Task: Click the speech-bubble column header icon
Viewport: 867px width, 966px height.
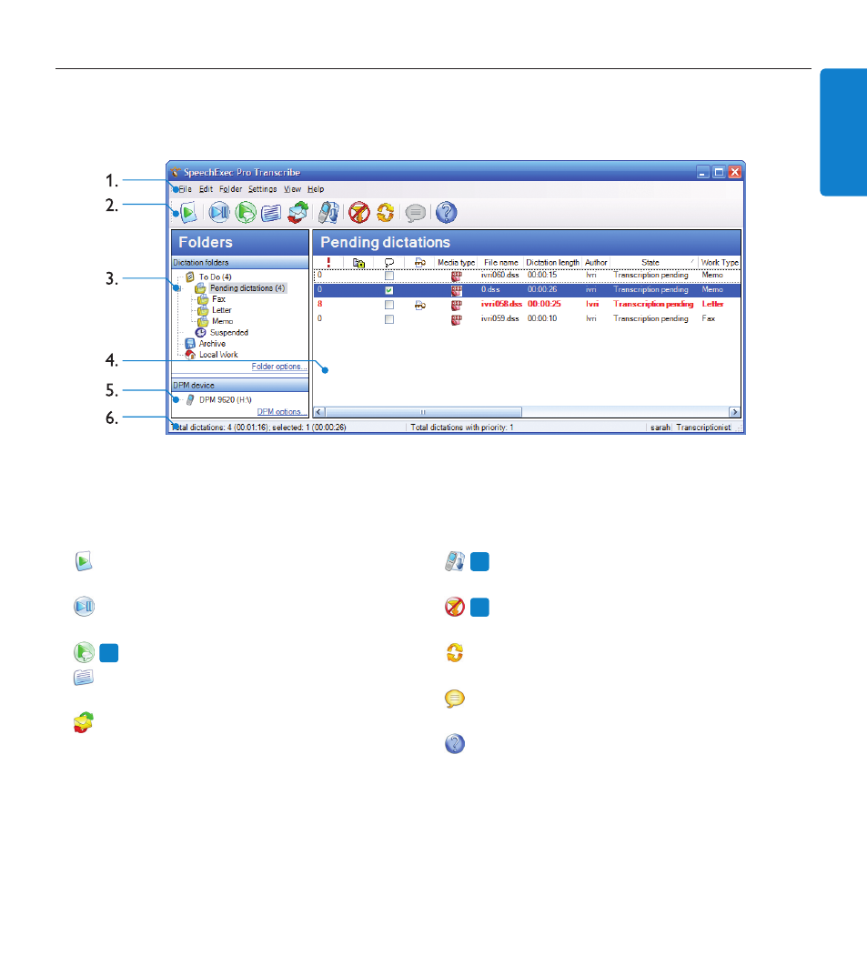Action: pyautogui.click(x=388, y=263)
